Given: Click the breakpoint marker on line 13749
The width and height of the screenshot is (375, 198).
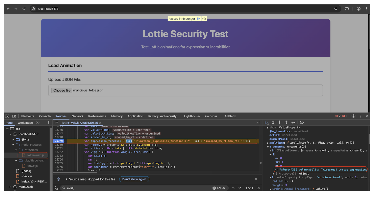Looking at the screenshot, I should pyautogui.click(x=59, y=141).
